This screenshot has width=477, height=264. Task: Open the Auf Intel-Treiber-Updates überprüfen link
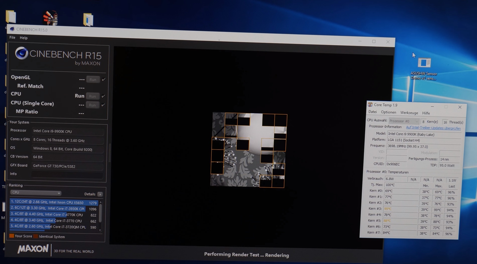coord(433,128)
